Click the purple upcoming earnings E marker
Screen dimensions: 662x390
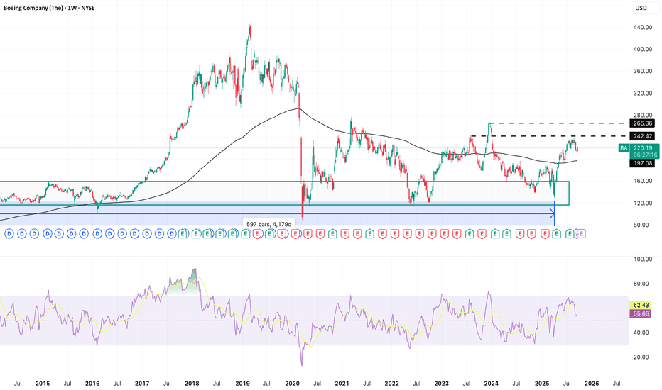580,233
